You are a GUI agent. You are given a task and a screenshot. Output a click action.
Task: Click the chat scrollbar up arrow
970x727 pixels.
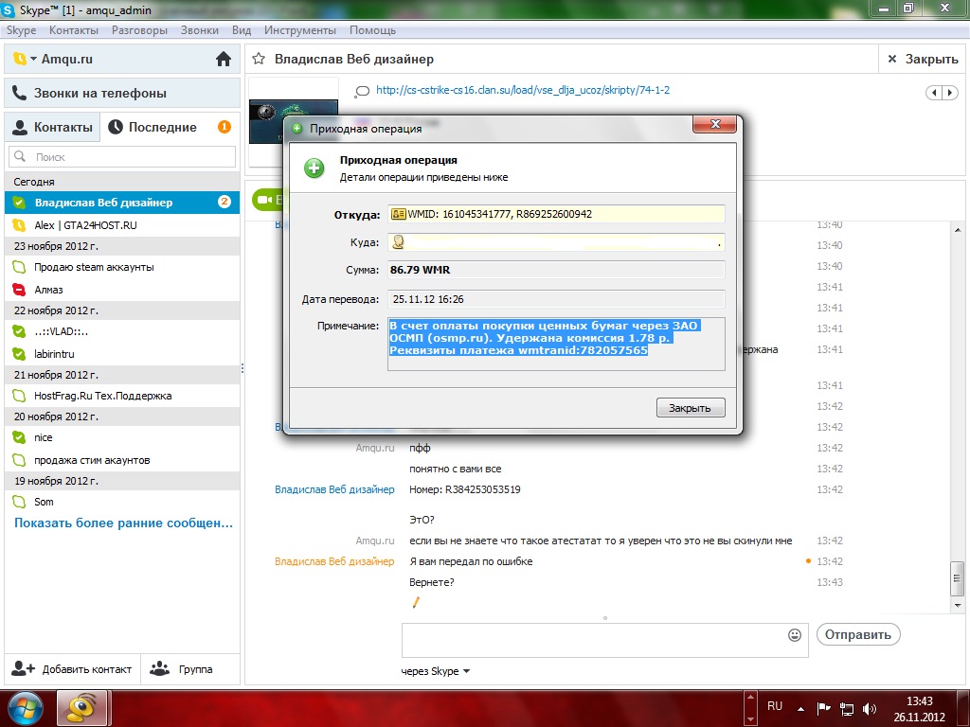tap(958, 230)
